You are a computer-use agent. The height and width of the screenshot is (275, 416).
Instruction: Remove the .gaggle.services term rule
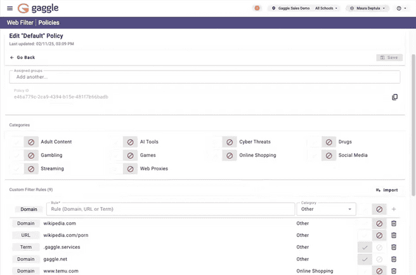pyautogui.click(x=394, y=247)
